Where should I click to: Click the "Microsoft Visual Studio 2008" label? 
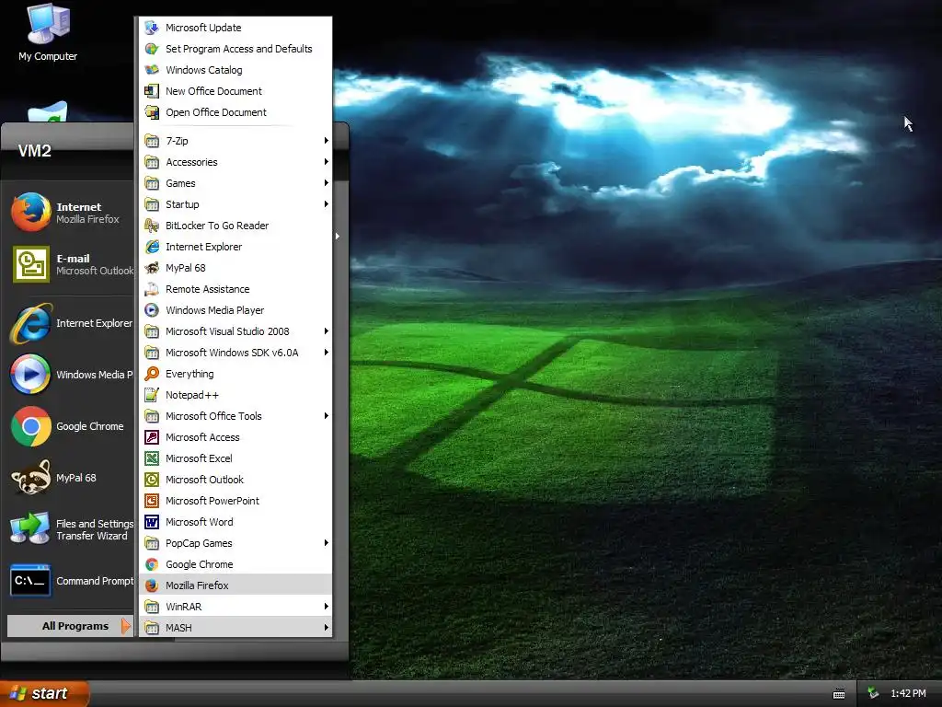coord(227,331)
